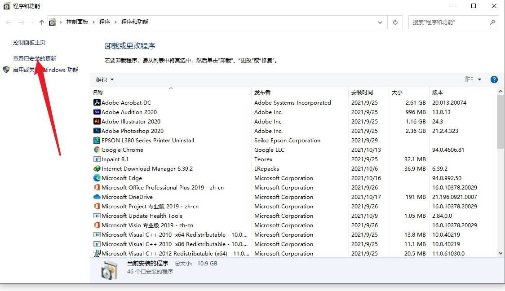Click version 21.196.0921.0007 cell
Screen dimensions: 505x291
click(454, 197)
